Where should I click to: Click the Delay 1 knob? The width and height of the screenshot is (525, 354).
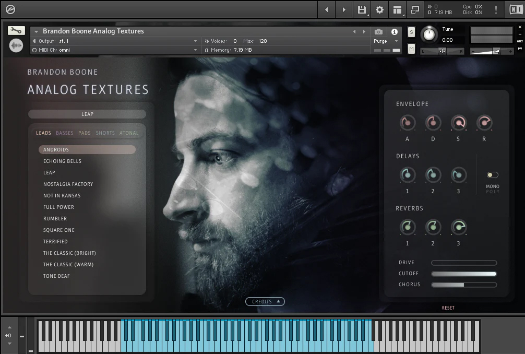[x=407, y=175]
